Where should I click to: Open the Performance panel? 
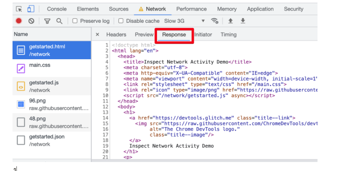coord(191,9)
